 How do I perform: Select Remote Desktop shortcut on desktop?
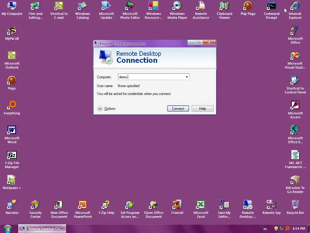(248, 209)
